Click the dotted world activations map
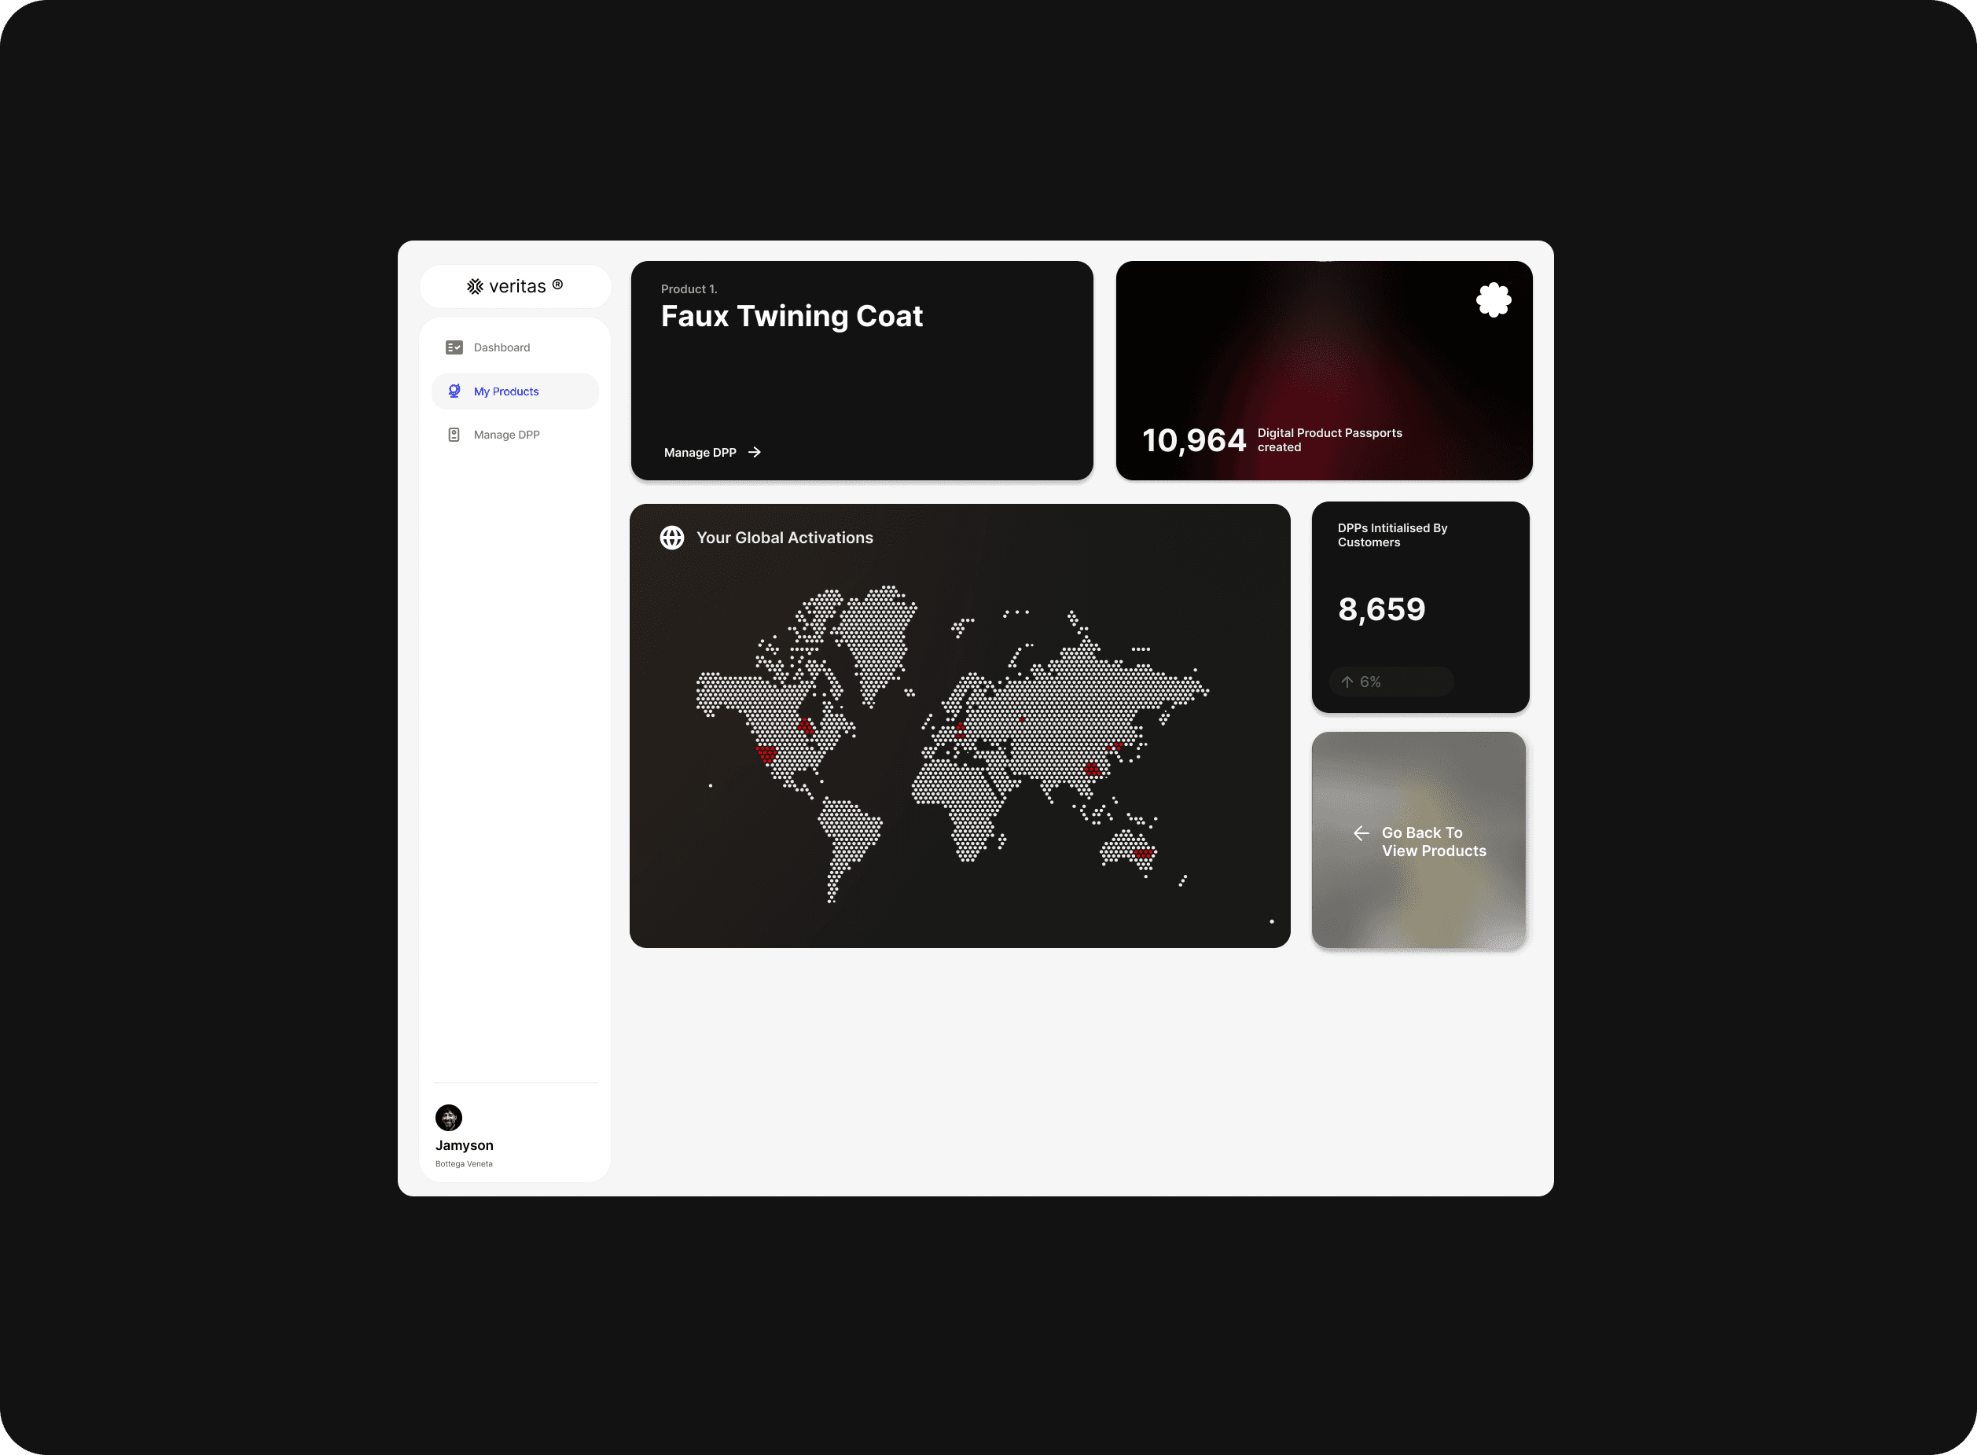Screen dimensions: 1977x1455 (x=952, y=744)
